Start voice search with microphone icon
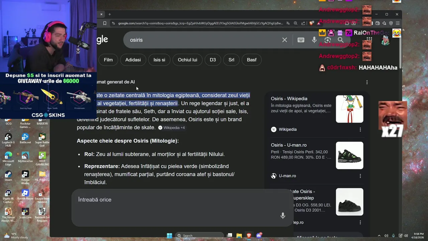 coord(314,40)
